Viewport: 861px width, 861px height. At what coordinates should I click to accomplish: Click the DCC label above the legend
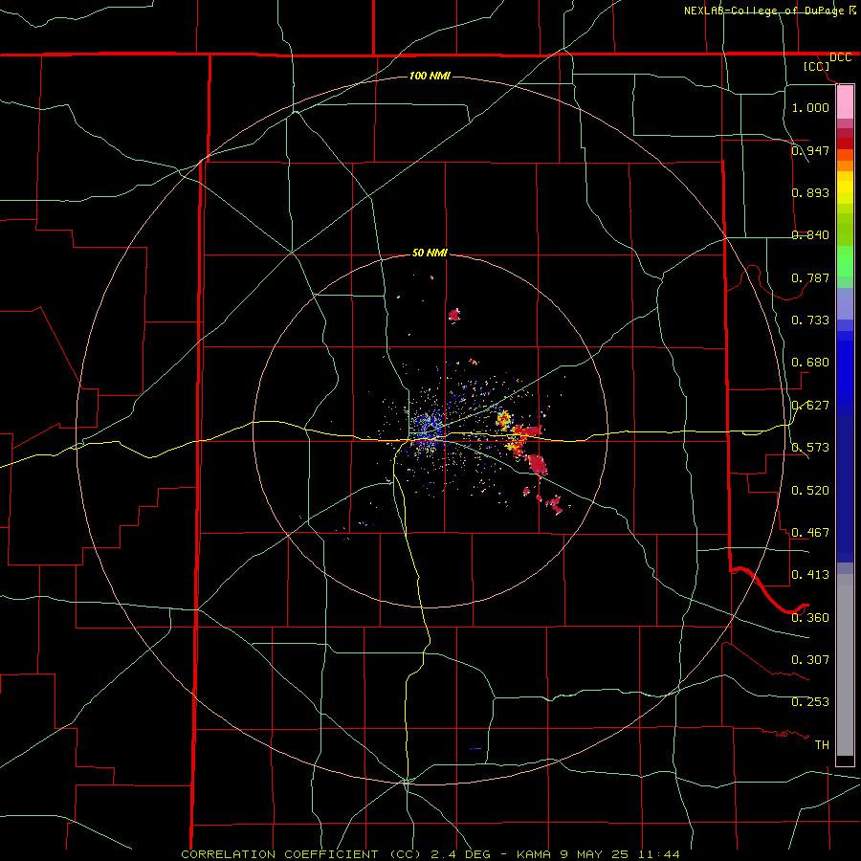[x=840, y=57]
